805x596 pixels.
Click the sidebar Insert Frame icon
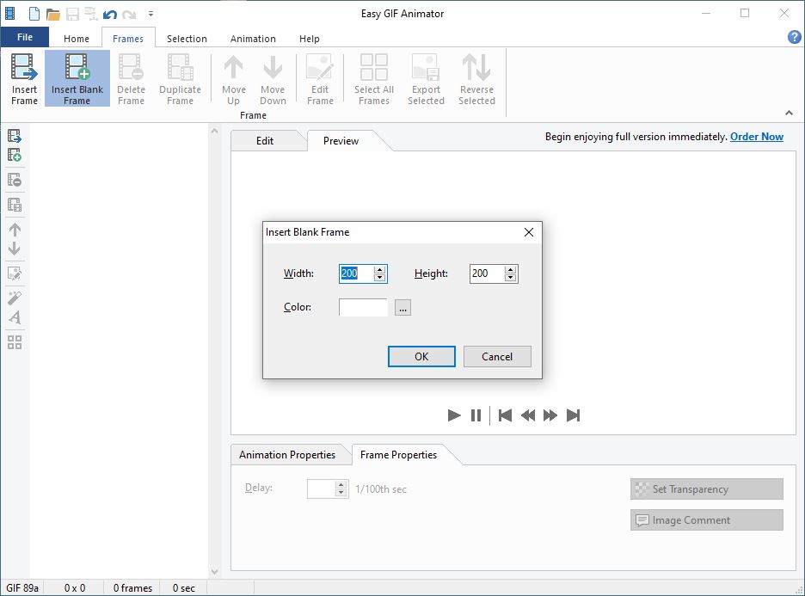coord(15,136)
